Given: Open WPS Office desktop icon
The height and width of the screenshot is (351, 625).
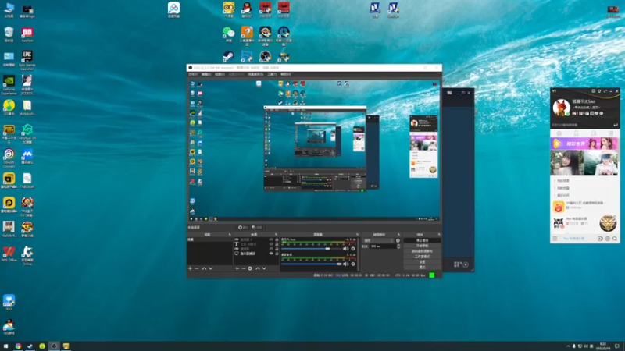Looking at the screenshot, I should point(9,254).
